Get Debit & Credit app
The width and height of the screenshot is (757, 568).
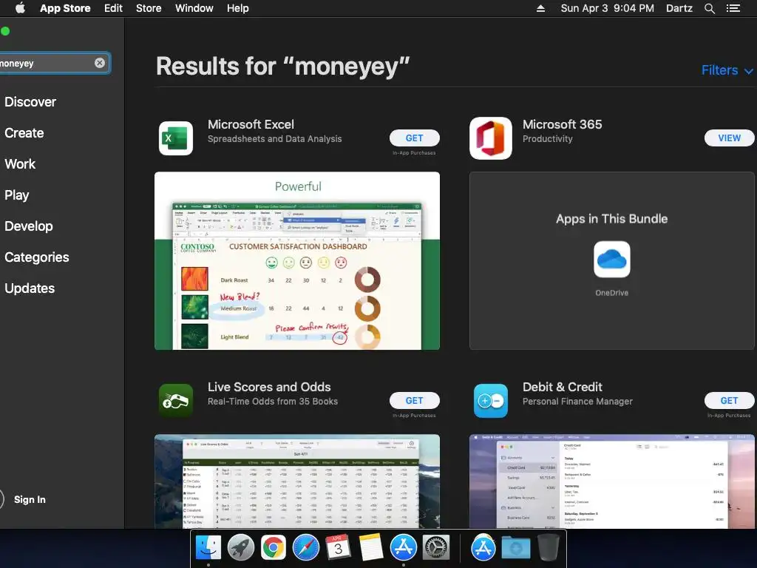coord(729,400)
